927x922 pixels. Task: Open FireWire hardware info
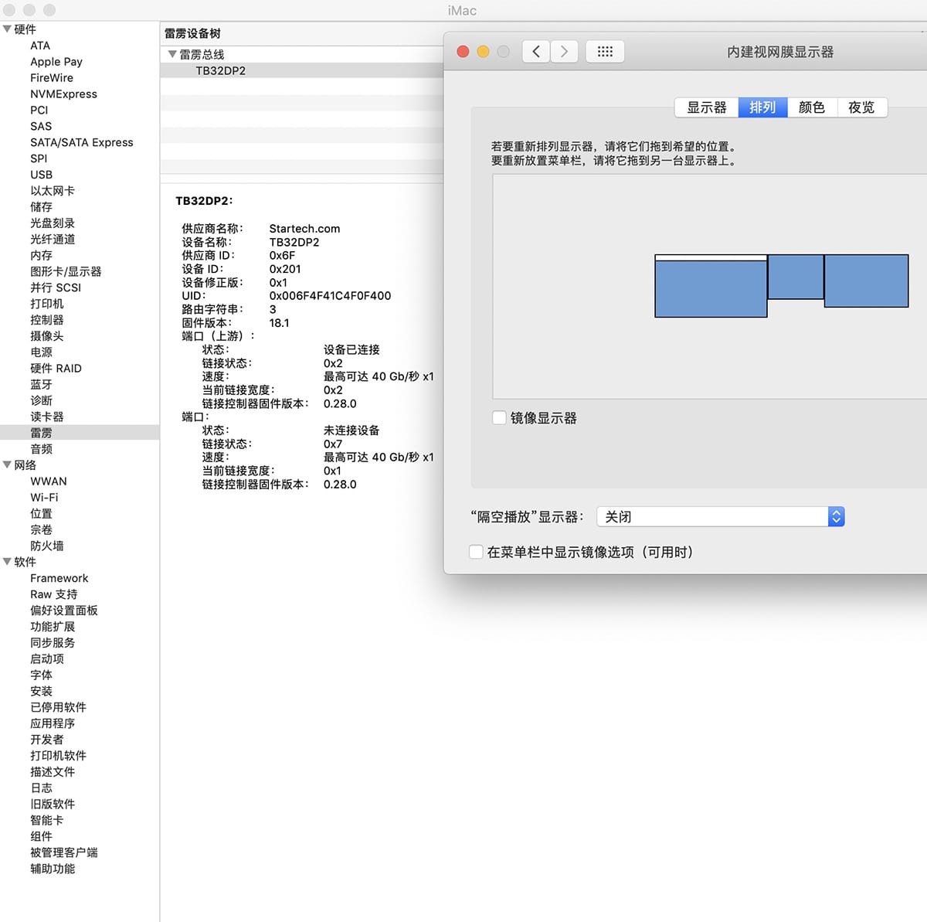click(52, 78)
